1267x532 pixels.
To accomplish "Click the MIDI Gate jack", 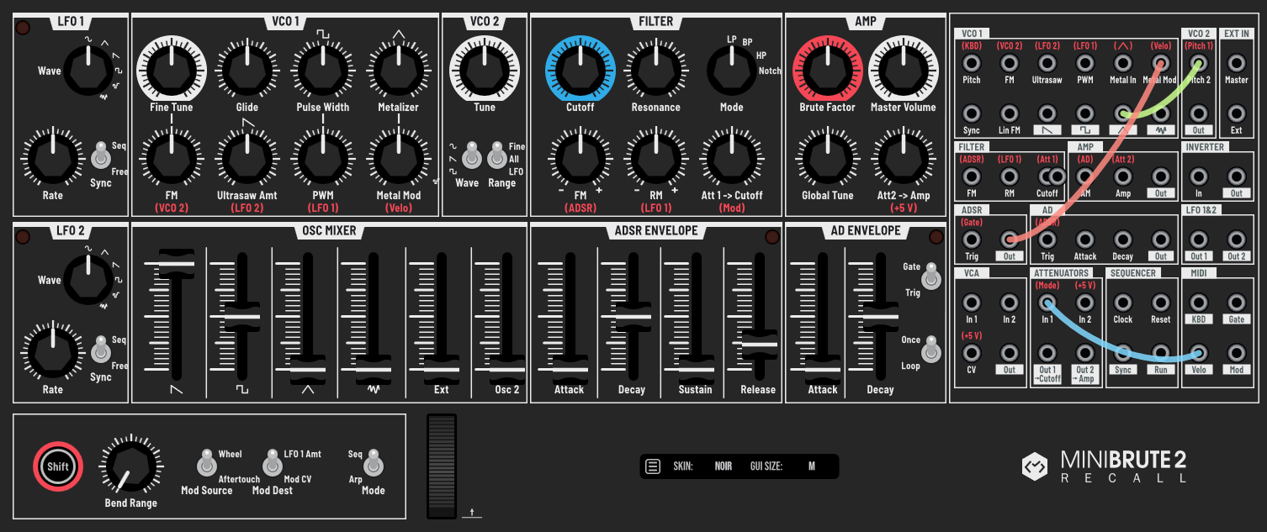I will tap(1236, 303).
